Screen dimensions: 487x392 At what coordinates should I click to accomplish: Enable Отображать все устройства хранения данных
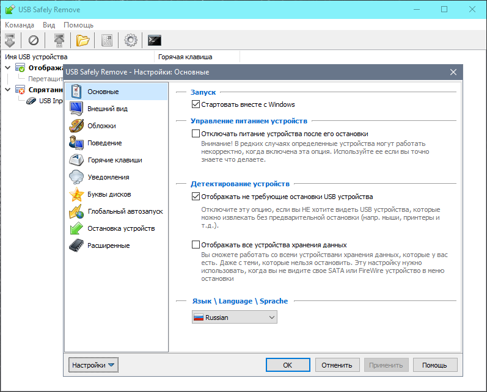(x=196, y=244)
